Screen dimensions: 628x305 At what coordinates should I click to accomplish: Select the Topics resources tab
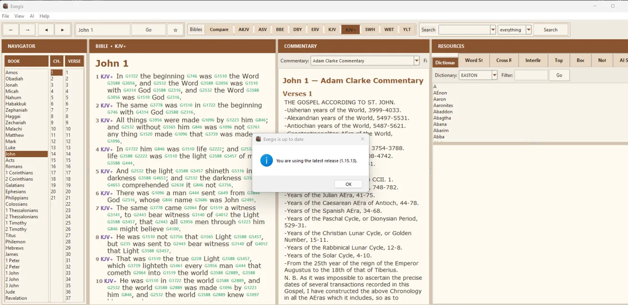[x=558, y=61]
